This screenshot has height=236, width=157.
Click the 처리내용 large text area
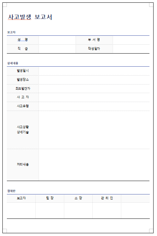(x=94, y=165)
